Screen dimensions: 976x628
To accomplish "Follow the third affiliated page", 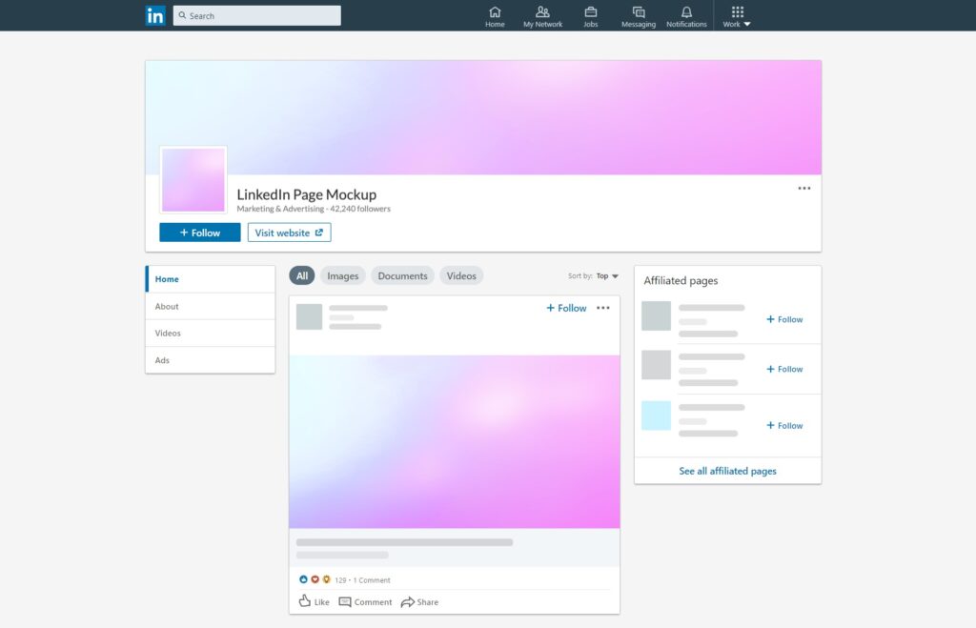I will tap(784, 426).
